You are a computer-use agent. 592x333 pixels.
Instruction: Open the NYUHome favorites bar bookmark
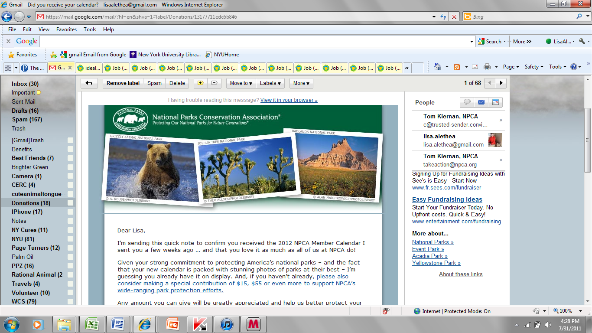pyautogui.click(x=222, y=55)
